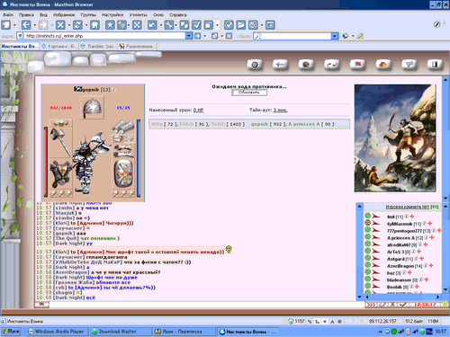
Task: Click the chat message input field
Action: [x=207, y=305]
